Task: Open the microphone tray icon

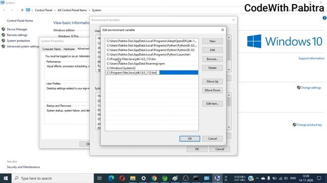Action: (269, 178)
